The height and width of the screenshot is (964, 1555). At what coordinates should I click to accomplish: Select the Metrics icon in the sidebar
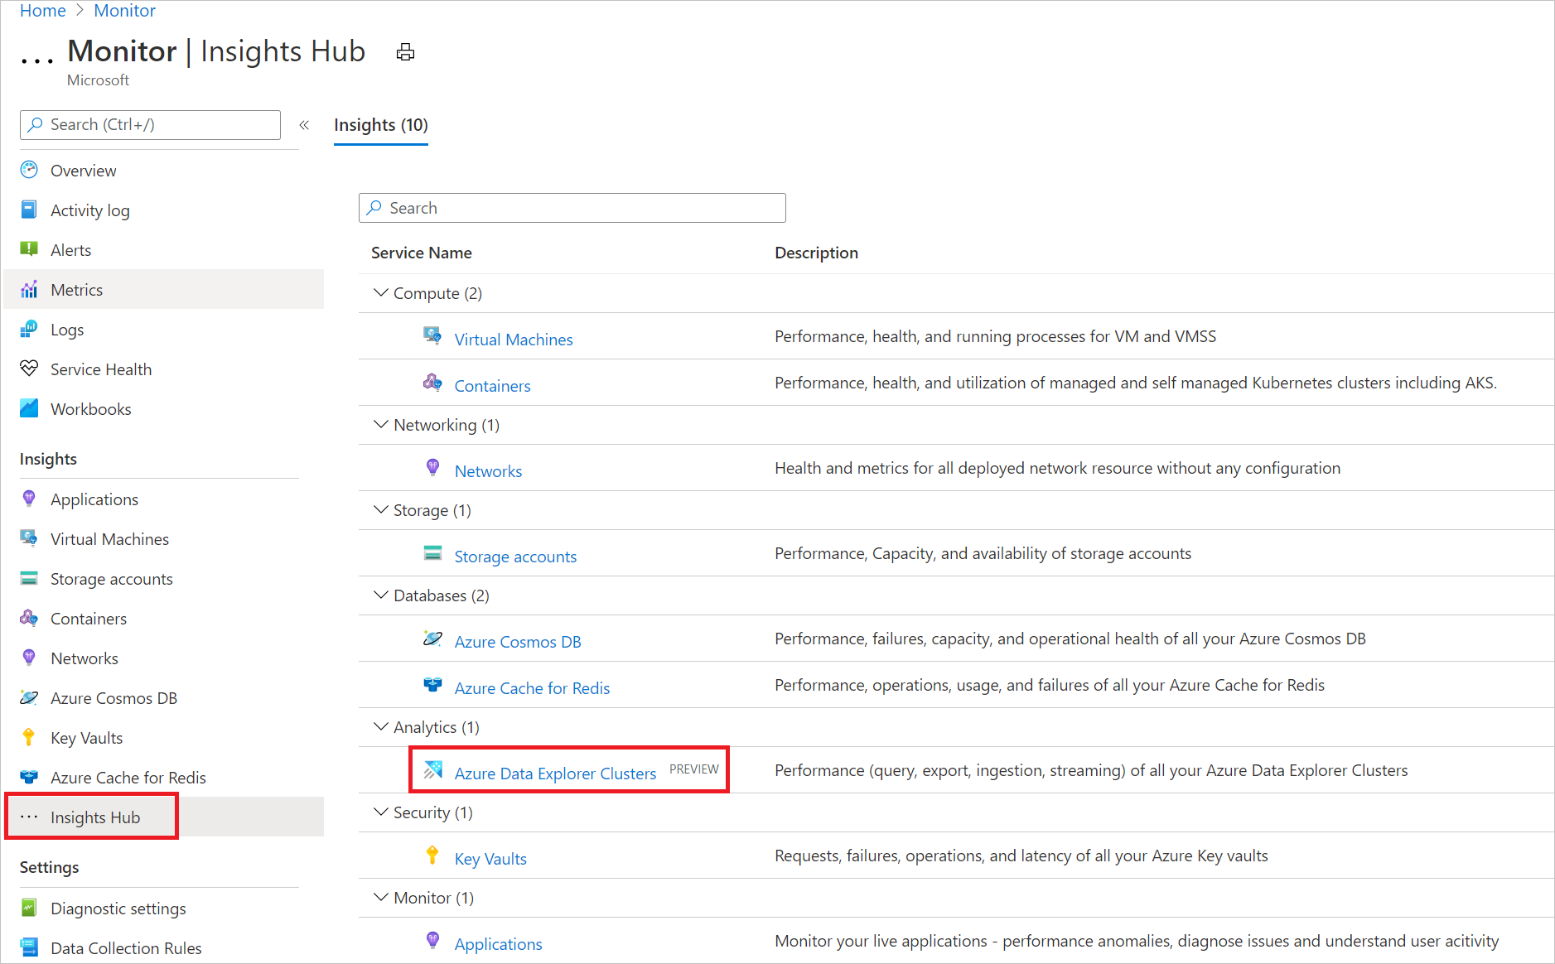[x=29, y=289]
